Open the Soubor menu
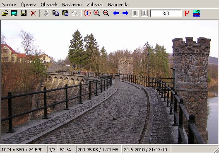The width and height of the screenshot is (219, 153). (9, 5)
